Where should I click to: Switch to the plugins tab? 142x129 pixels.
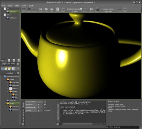point(5,64)
